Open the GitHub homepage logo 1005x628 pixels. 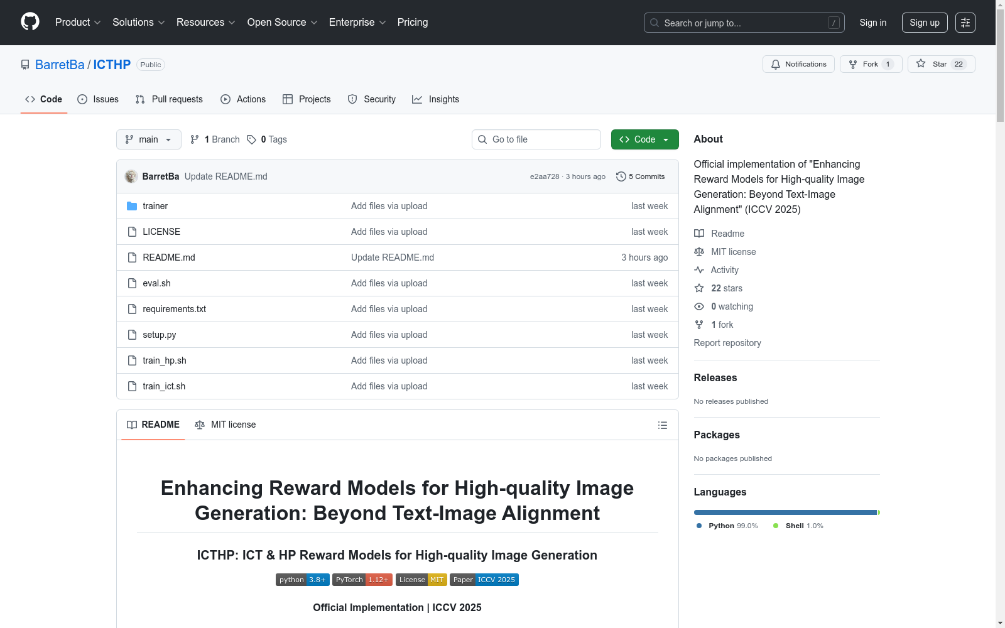point(30,22)
